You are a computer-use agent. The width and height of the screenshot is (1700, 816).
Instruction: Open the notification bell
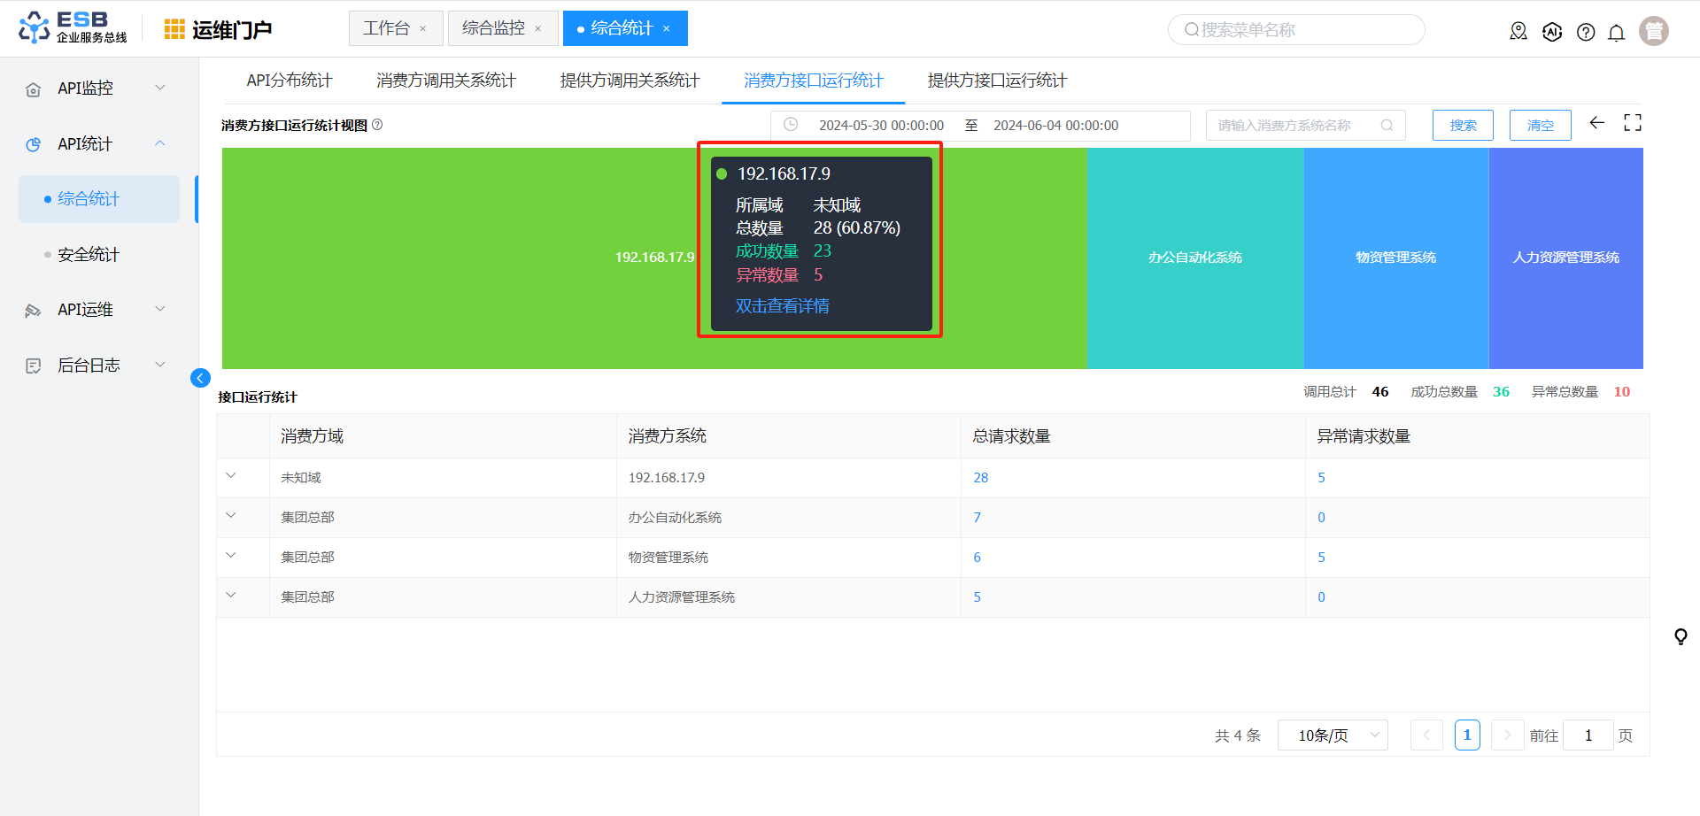1616,33
